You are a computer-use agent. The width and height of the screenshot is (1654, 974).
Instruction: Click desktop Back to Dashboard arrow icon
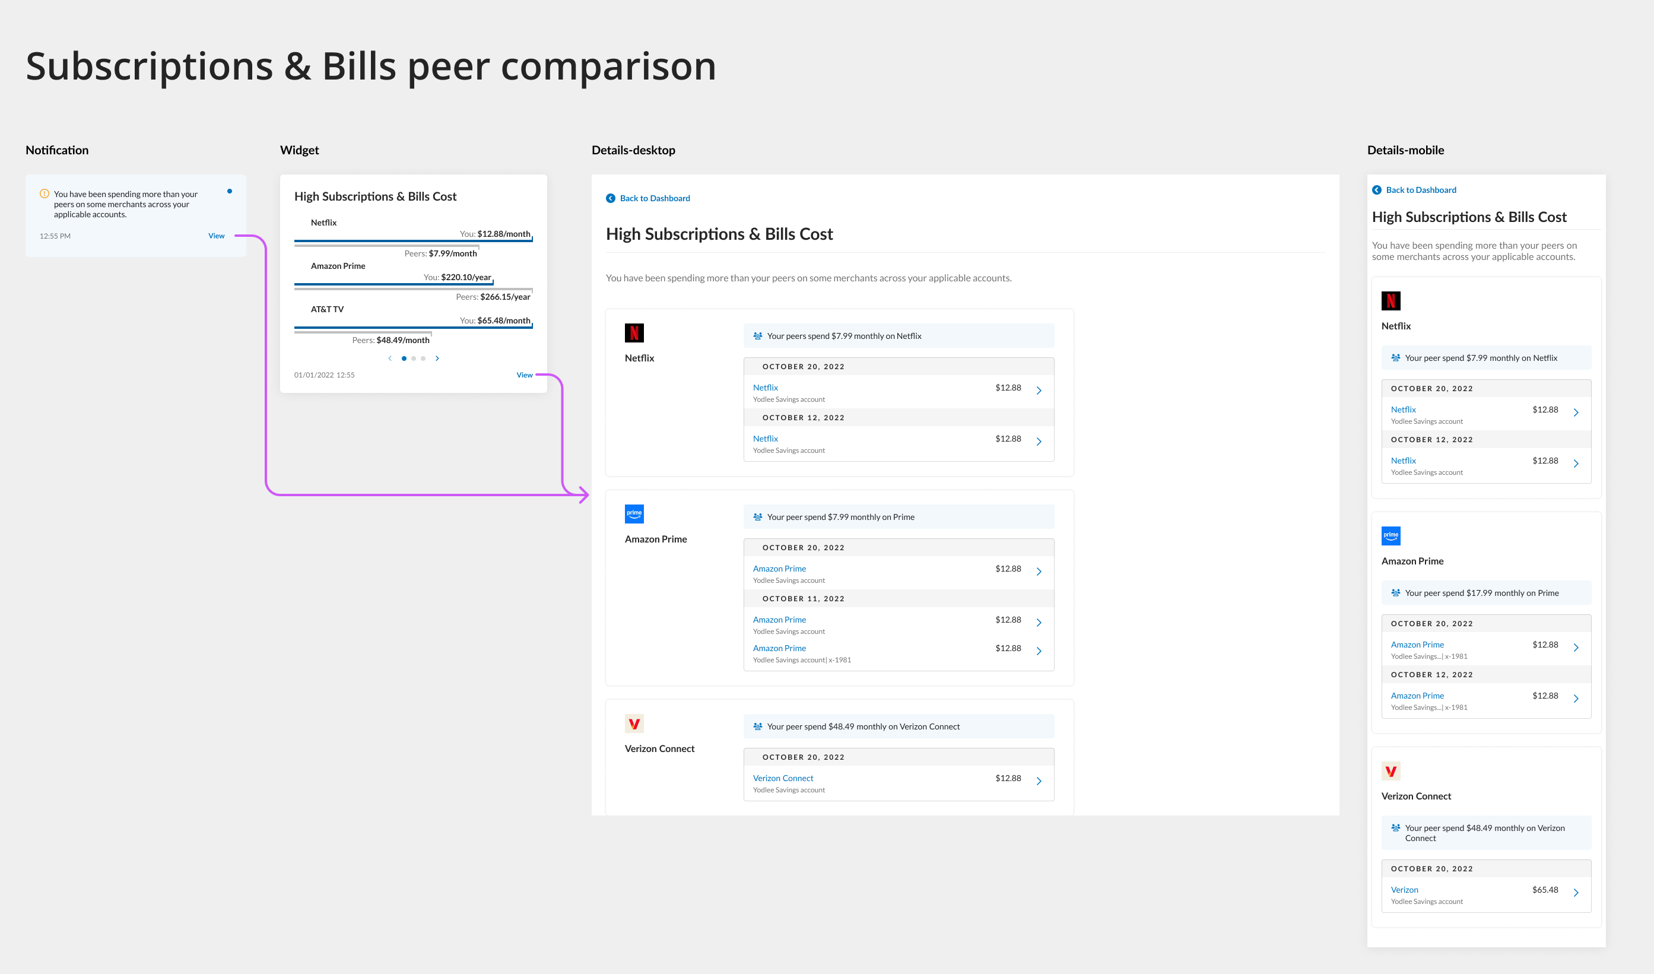(x=611, y=198)
